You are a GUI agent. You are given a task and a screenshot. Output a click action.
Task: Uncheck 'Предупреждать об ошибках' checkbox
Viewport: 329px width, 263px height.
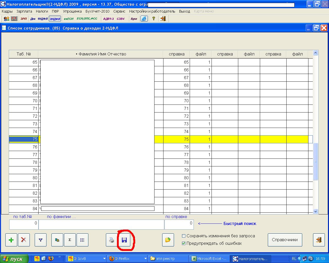(x=184, y=243)
